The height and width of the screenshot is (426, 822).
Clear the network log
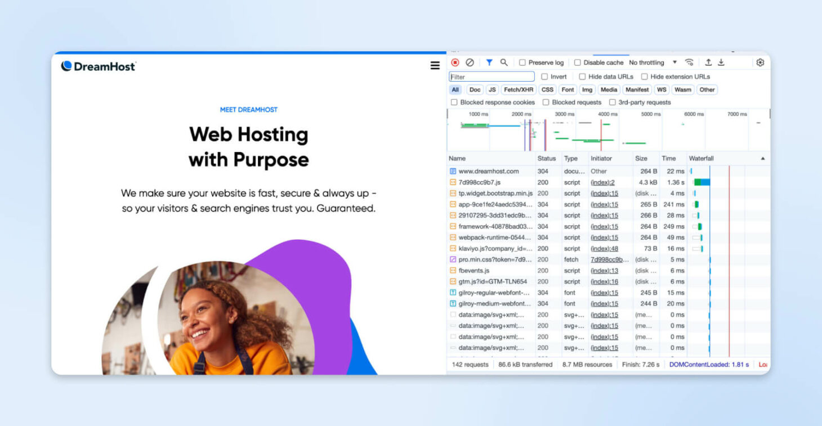point(470,62)
